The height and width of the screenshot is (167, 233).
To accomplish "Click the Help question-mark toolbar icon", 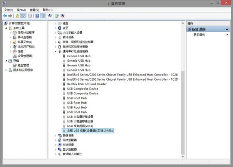I will coord(37,15).
